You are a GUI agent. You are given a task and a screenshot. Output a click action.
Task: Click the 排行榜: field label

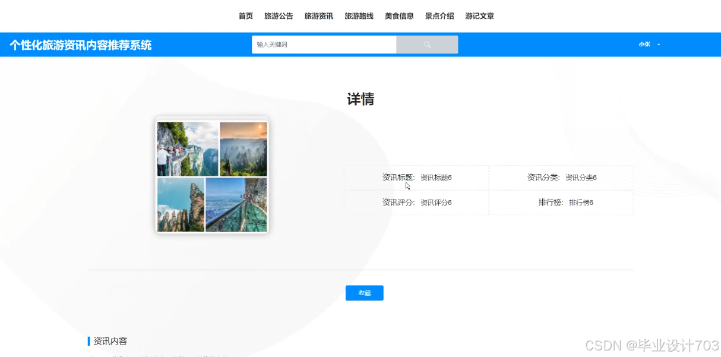551,203
